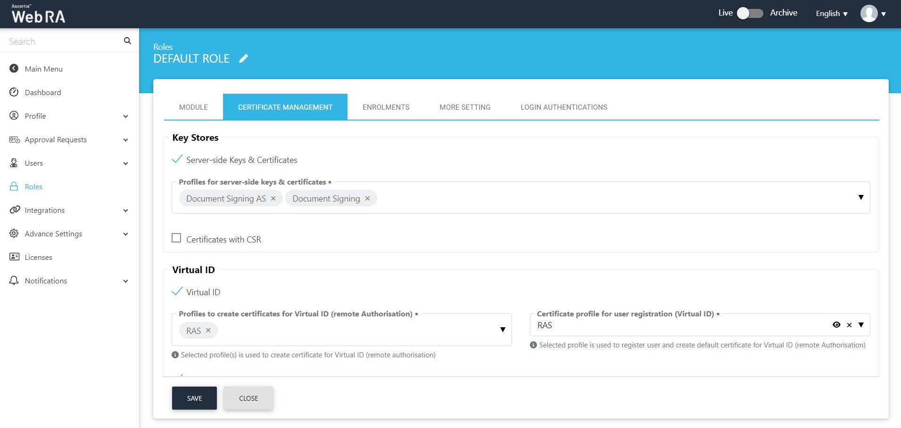Switch to the LOGIN AUTHENTICATIONS tab
Screen dimensions: 901x428
(x=563, y=107)
